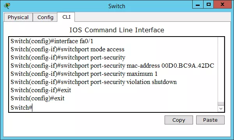The width and height of the screenshot is (234, 140).
Task: Click the empty scrollbar track above the thumb
Action: coord(221,70)
